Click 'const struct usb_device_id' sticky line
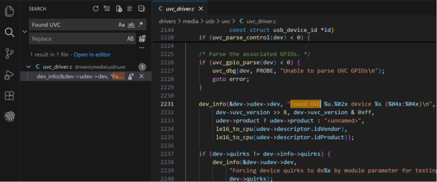 282,30
